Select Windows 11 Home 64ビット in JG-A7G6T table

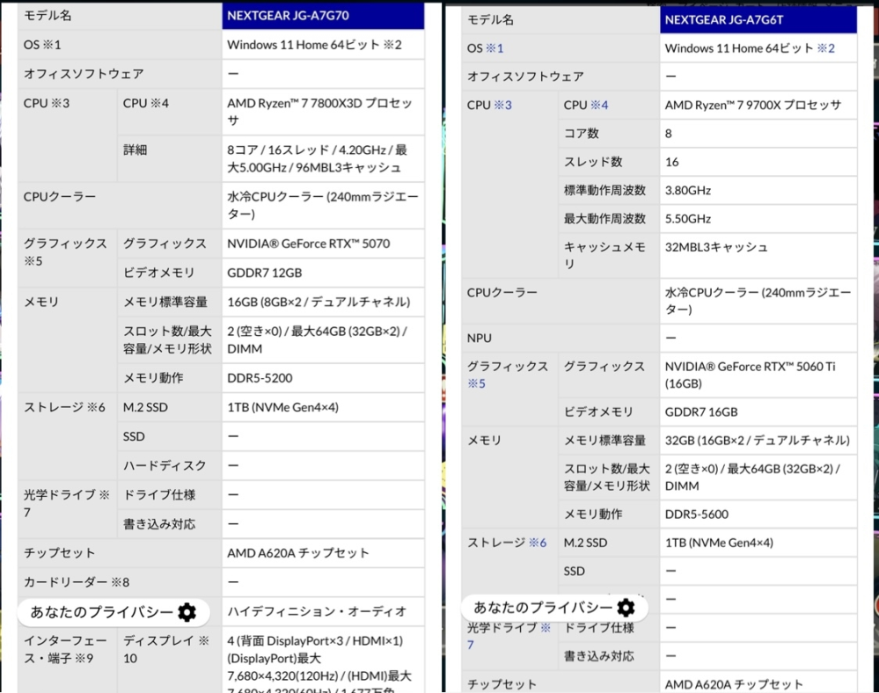[739, 48]
